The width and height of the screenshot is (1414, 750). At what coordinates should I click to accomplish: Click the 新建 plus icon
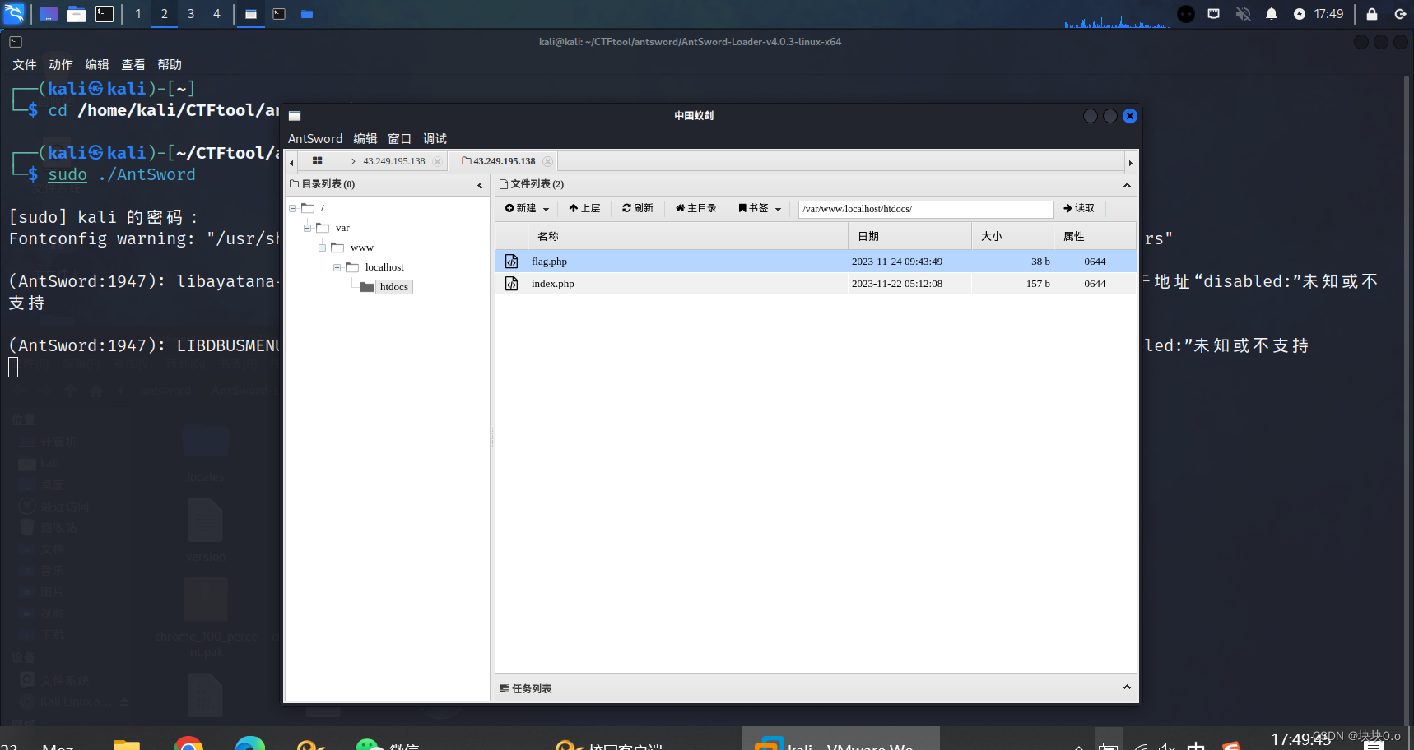pos(510,208)
